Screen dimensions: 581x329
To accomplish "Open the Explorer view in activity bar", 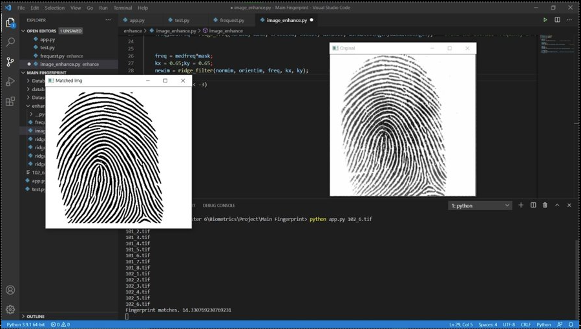I will pos(10,23).
